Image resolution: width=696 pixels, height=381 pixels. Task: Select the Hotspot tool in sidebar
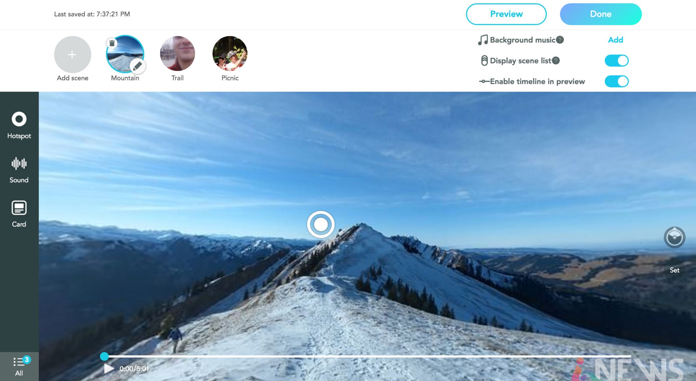[19, 125]
